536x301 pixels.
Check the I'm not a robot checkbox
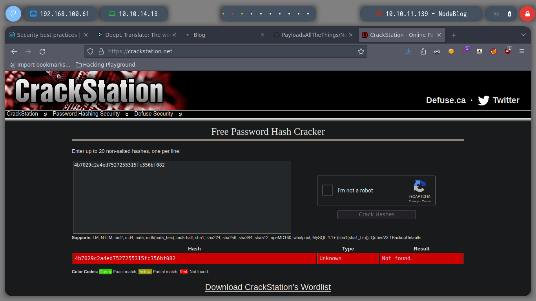[328, 190]
